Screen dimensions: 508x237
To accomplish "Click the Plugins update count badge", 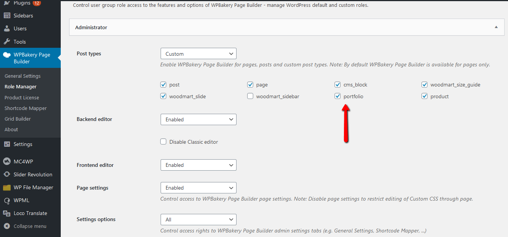I will pos(37,3).
